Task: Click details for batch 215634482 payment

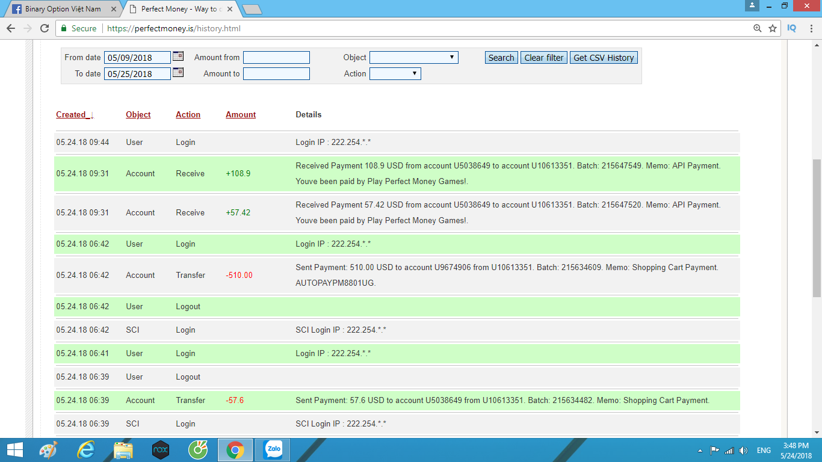Action: pyautogui.click(x=502, y=400)
